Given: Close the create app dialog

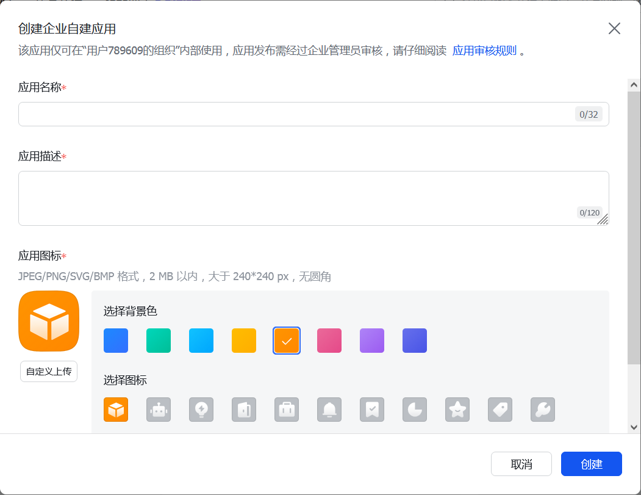Looking at the screenshot, I should click(x=614, y=29).
